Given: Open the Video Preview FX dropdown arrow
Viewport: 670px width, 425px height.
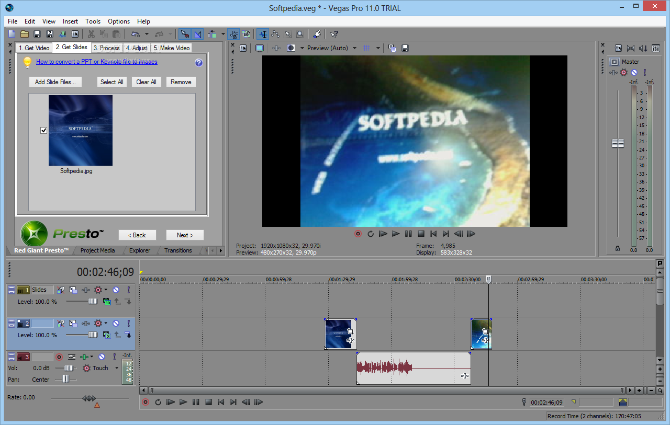Looking at the screenshot, I should (303, 48).
